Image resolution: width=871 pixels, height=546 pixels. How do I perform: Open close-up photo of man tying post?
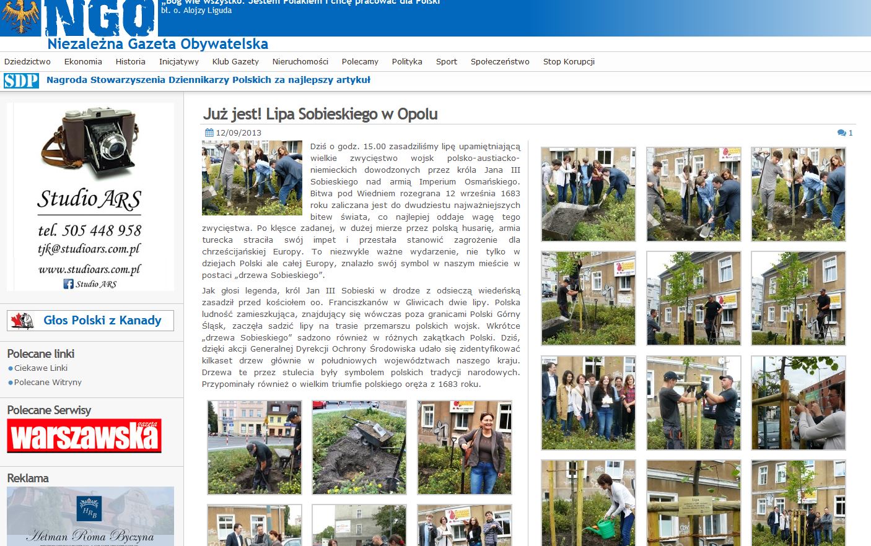799,403
